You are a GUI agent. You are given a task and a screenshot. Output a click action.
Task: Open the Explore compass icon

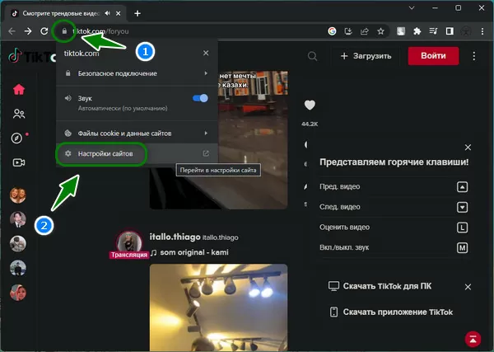[18, 138]
